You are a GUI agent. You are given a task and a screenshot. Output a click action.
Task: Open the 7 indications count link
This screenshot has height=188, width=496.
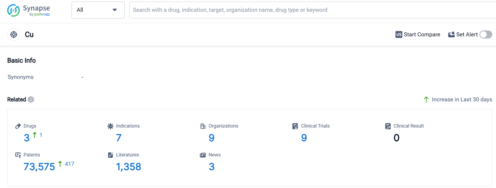119,138
